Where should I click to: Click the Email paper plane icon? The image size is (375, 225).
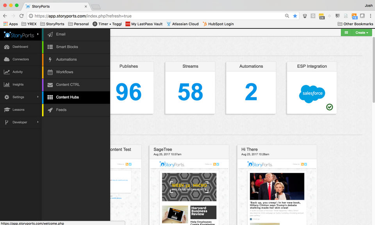pos(50,35)
